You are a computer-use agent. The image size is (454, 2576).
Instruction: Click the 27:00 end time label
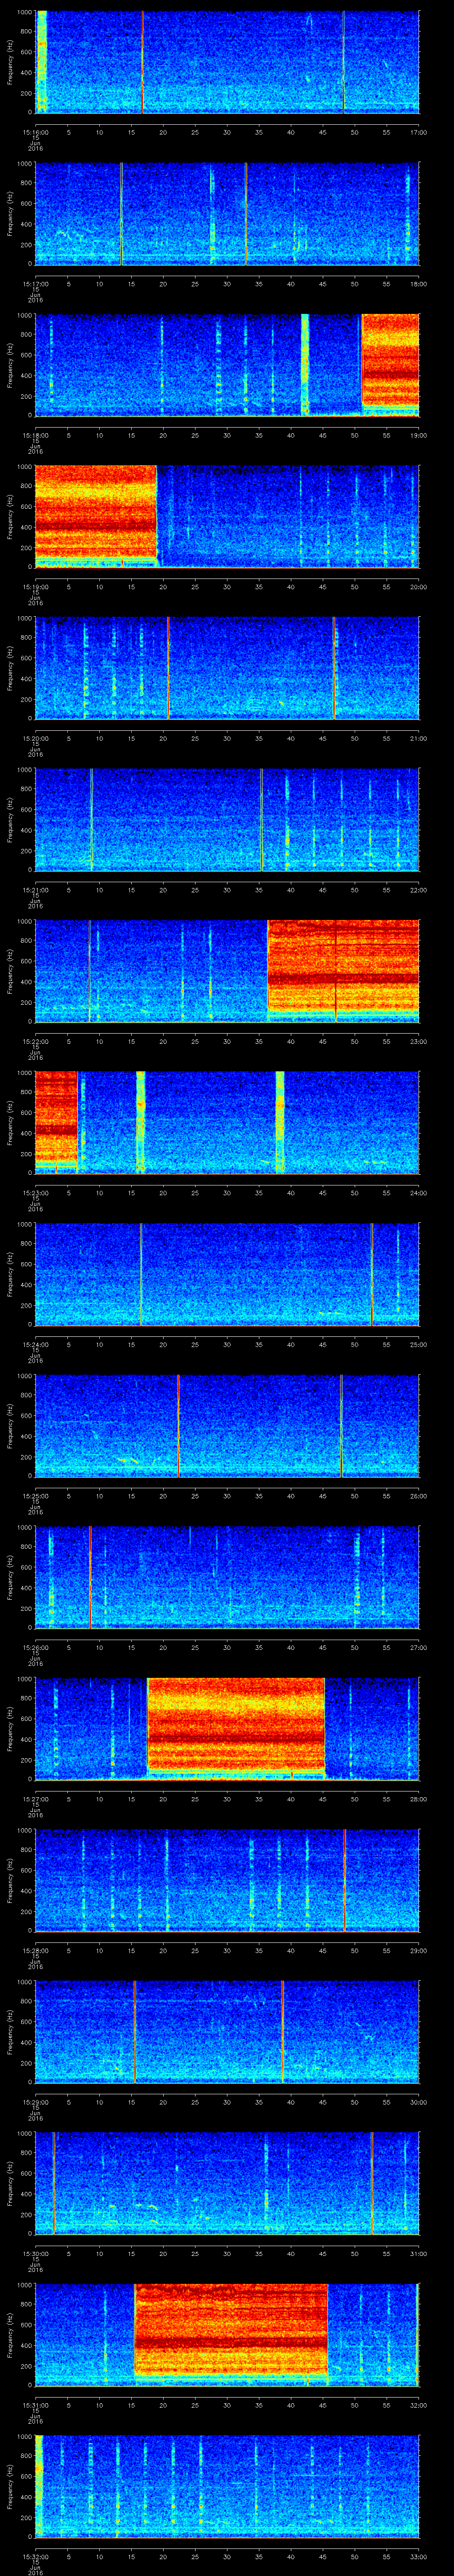tap(419, 1647)
